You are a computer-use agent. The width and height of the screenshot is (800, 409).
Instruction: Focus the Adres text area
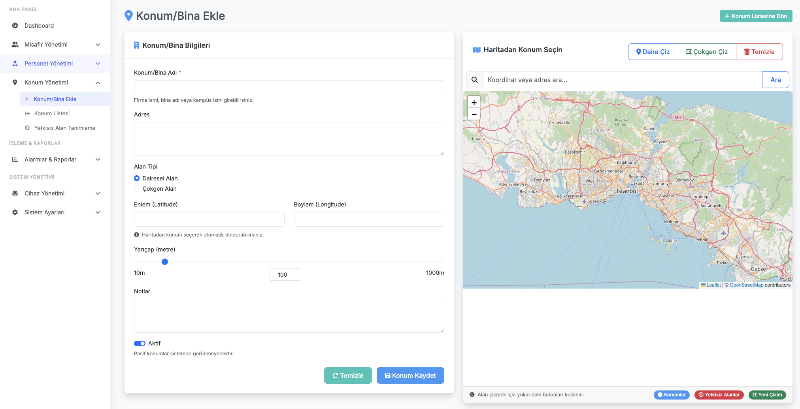(x=289, y=139)
